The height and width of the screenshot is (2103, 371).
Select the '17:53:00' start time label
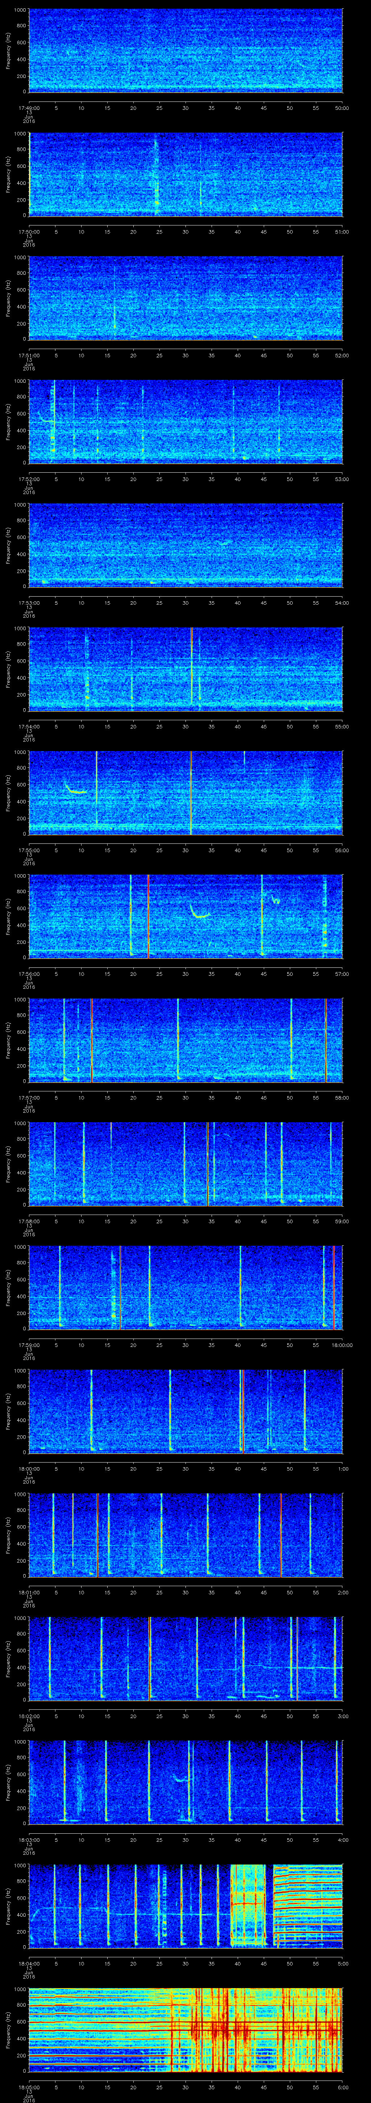pos(29,602)
